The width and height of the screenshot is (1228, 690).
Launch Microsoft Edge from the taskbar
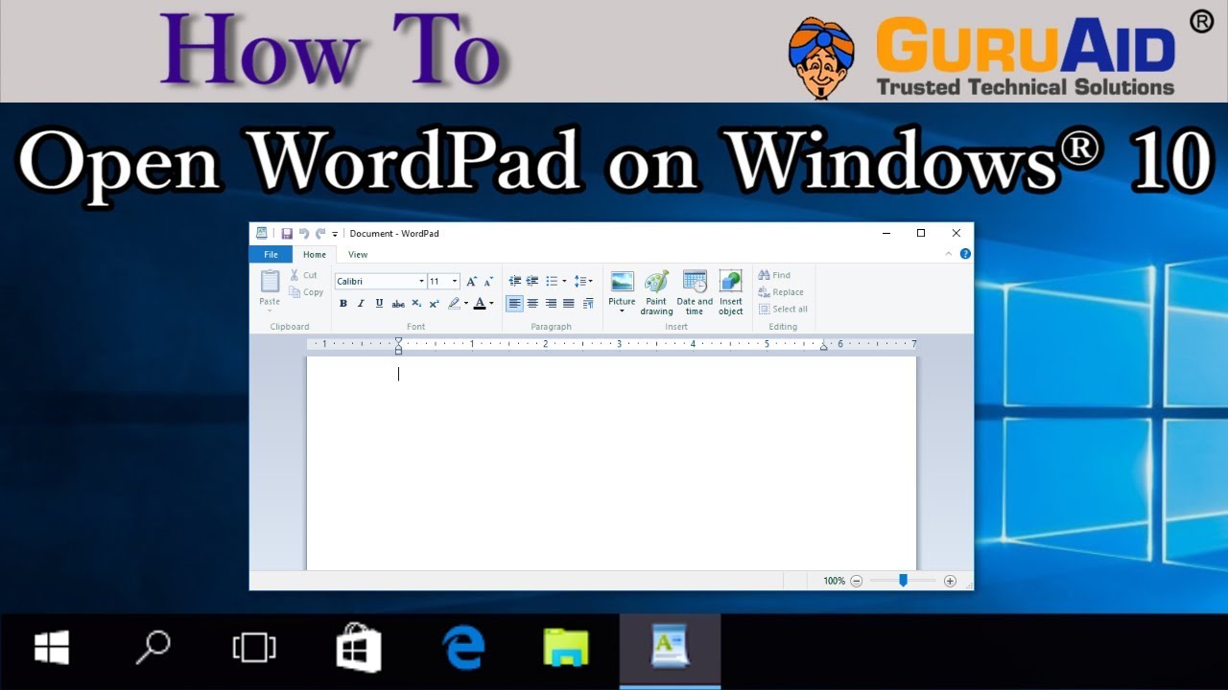[463, 650]
